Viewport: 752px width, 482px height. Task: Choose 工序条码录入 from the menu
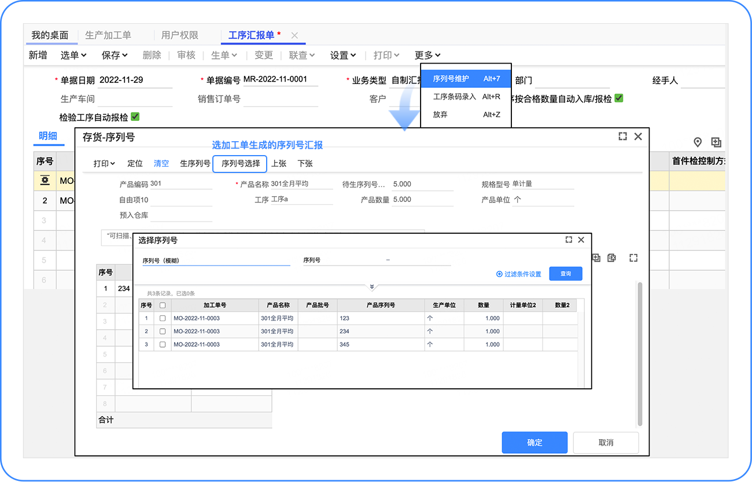click(455, 97)
